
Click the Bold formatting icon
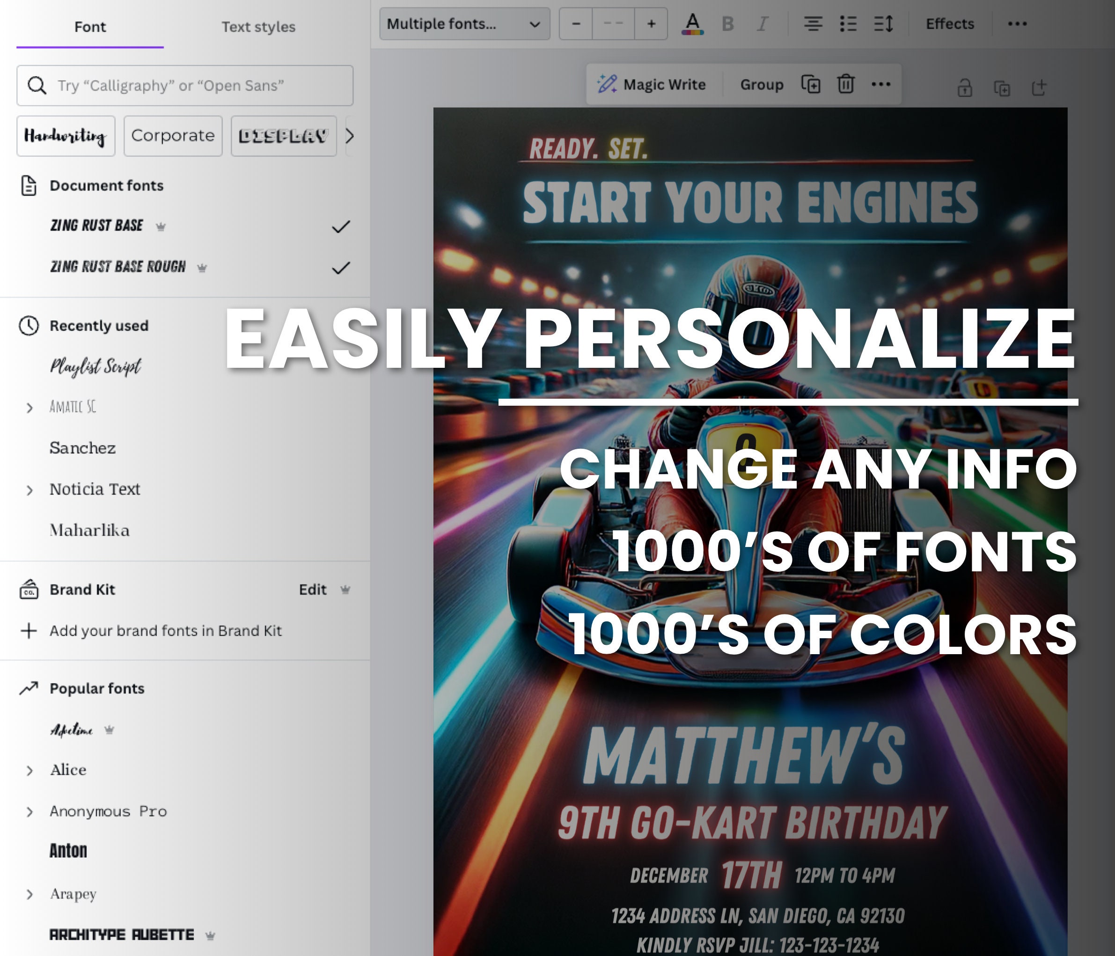727,24
